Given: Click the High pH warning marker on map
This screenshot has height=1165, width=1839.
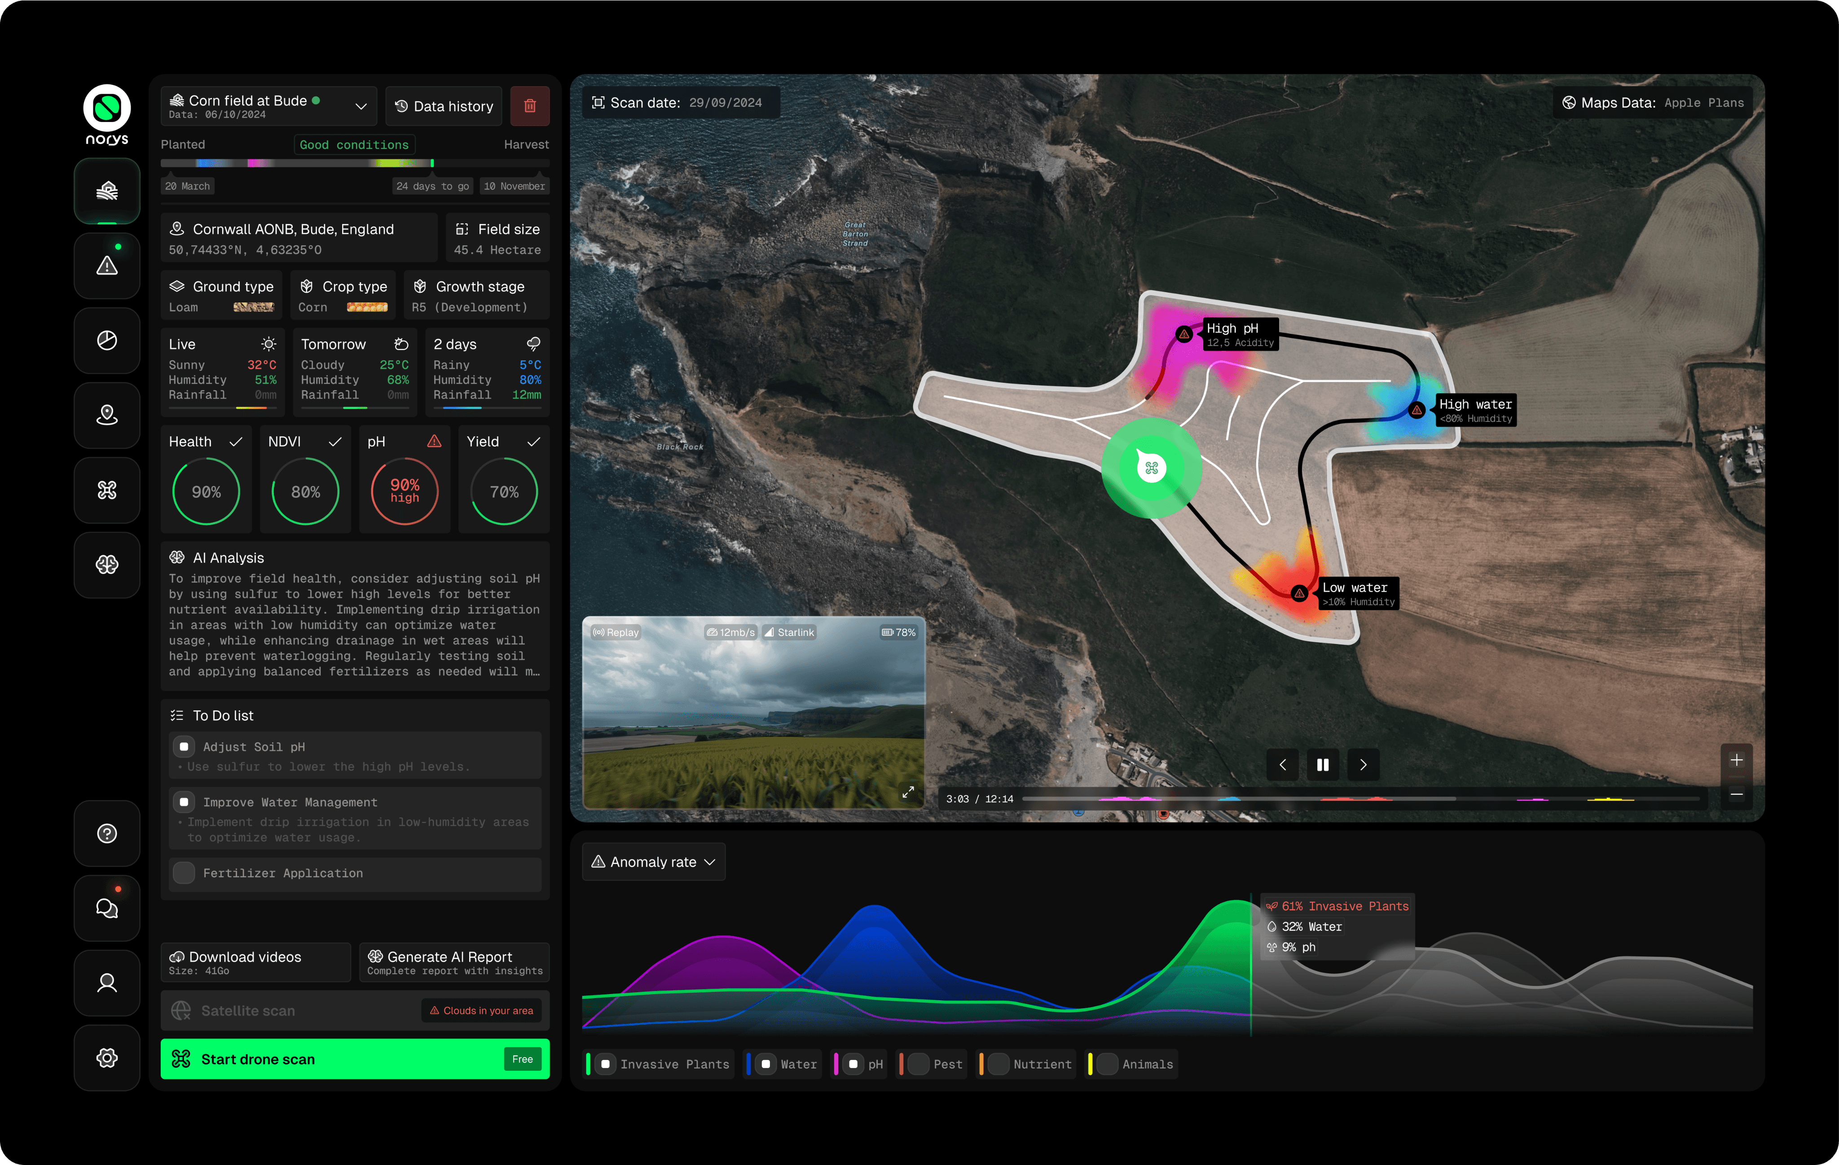Looking at the screenshot, I should tap(1184, 334).
